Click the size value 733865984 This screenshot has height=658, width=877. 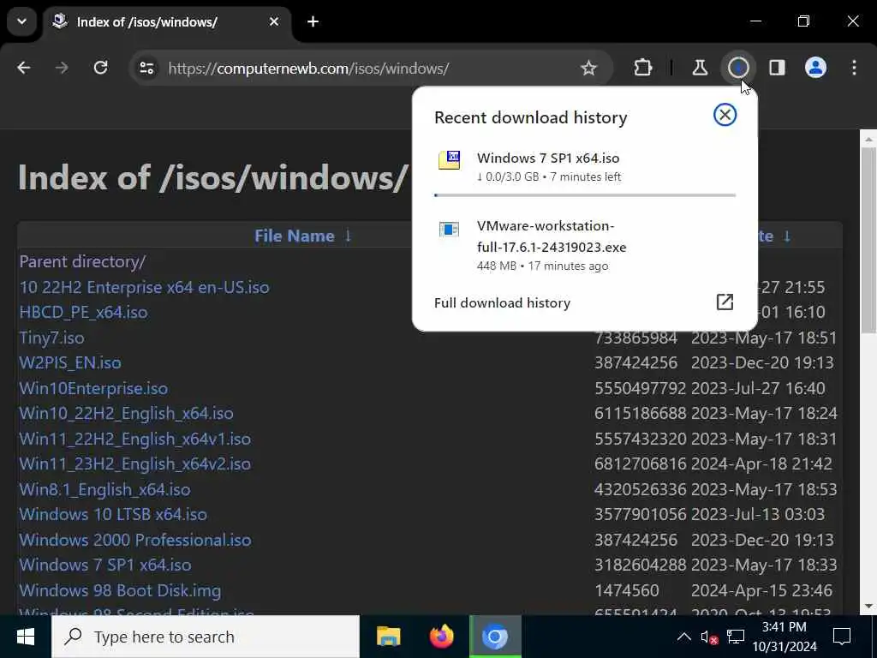(635, 338)
